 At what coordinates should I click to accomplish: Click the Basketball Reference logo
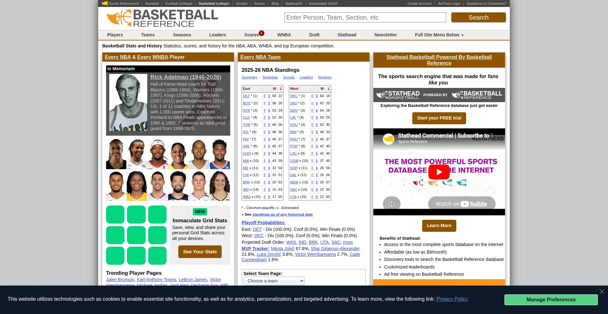tap(162, 18)
